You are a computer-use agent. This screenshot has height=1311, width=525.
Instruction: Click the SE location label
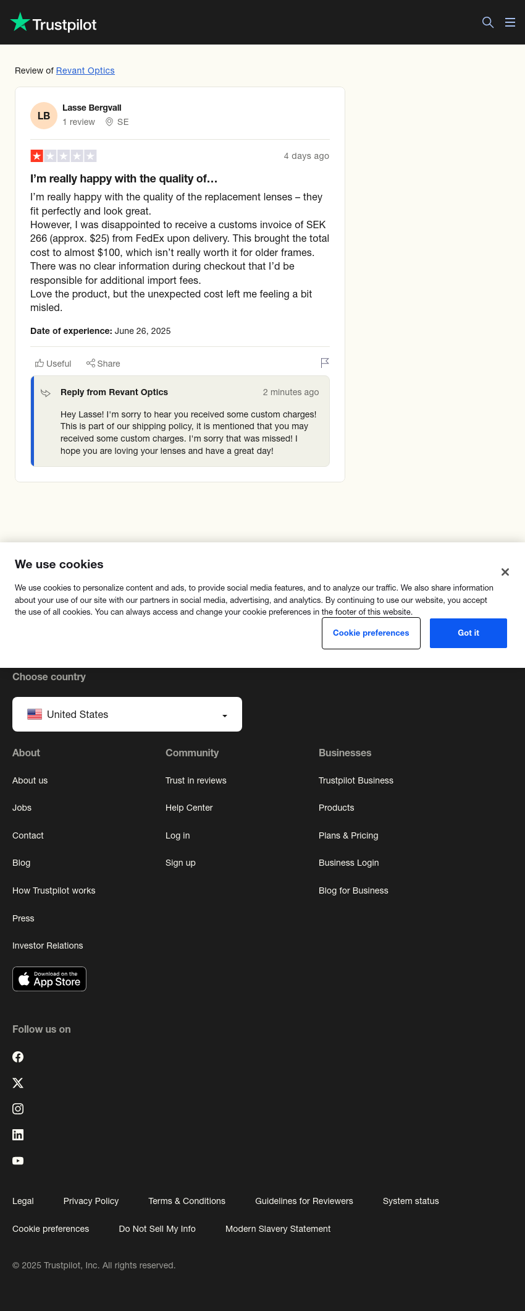pyautogui.click(x=123, y=122)
